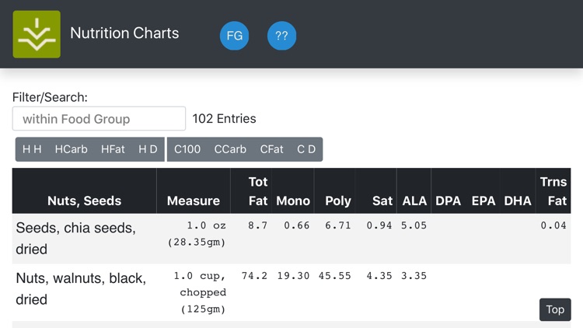Focus the within Food Group search field
The image size is (583, 328).
(x=99, y=119)
